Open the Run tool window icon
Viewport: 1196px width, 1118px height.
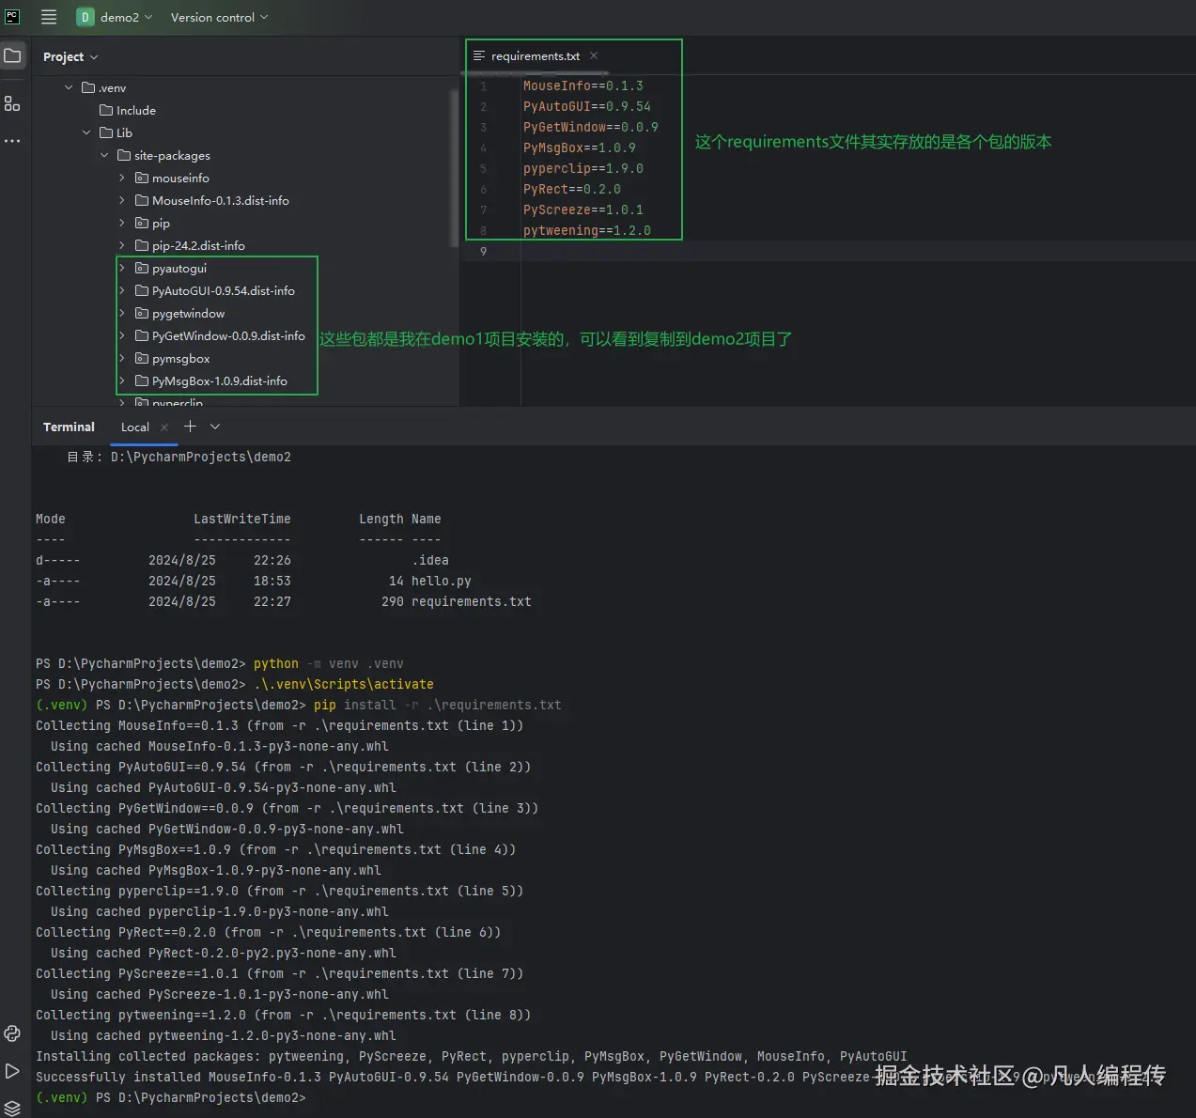[12, 1071]
